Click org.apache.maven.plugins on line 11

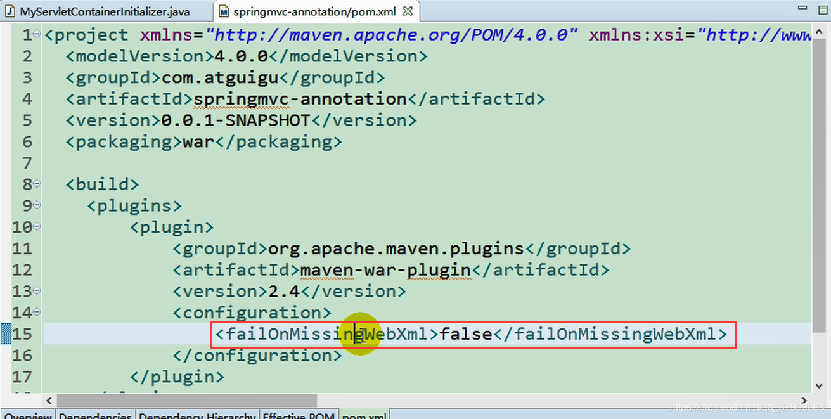click(x=396, y=248)
